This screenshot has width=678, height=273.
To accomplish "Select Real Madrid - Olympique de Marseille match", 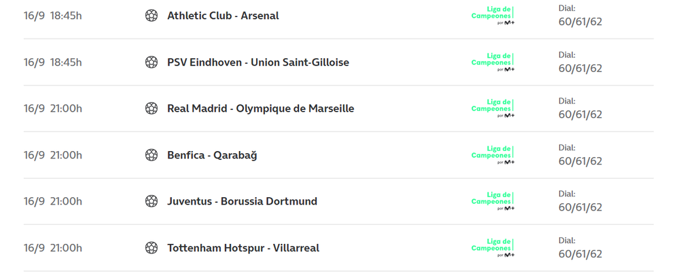I will pyautogui.click(x=260, y=108).
